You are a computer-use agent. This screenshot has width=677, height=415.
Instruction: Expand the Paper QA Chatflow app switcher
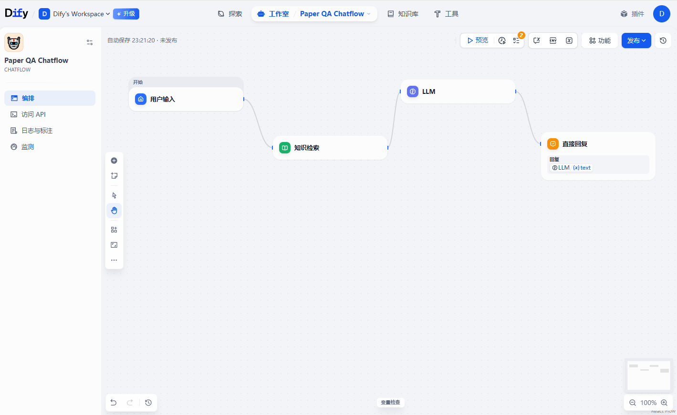tap(335, 14)
